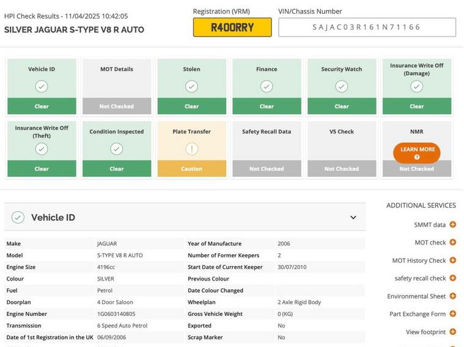This screenshot has width=464, height=347.
Task: Click the SILVER JAGUAR S-TYPE V8 R AUTO title
Action: (74, 29)
